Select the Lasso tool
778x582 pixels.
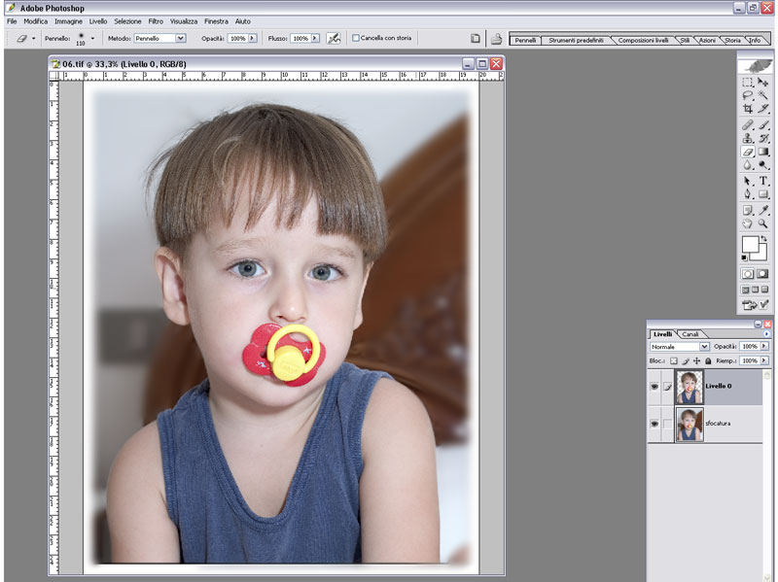pyautogui.click(x=748, y=95)
